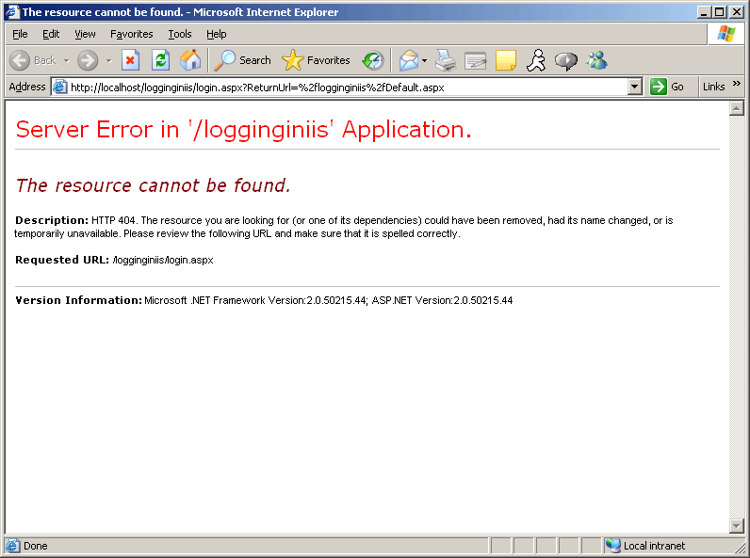Image resolution: width=750 pixels, height=558 pixels.
Task: Open the View menu
Action: [85, 34]
